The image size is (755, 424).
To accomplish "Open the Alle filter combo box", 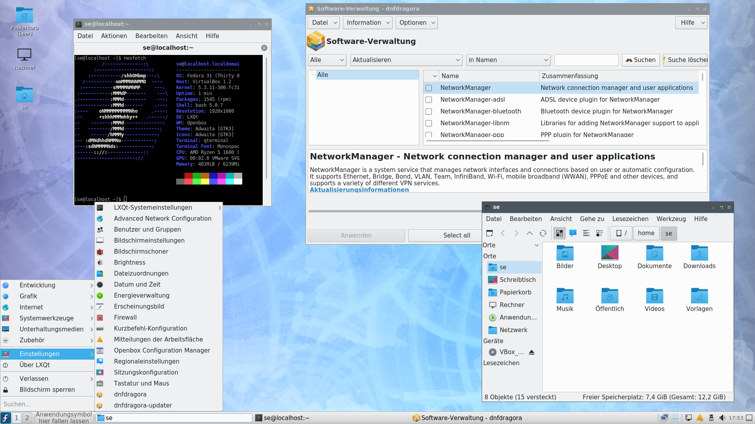I will [327, 60].
